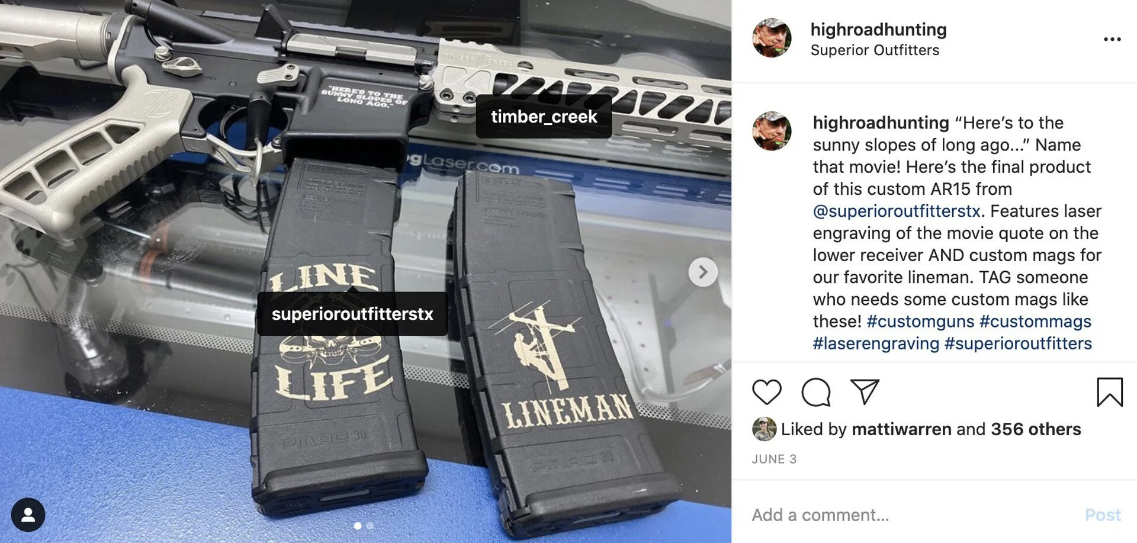Open the #custommags hashtag

pos(1035,322)
